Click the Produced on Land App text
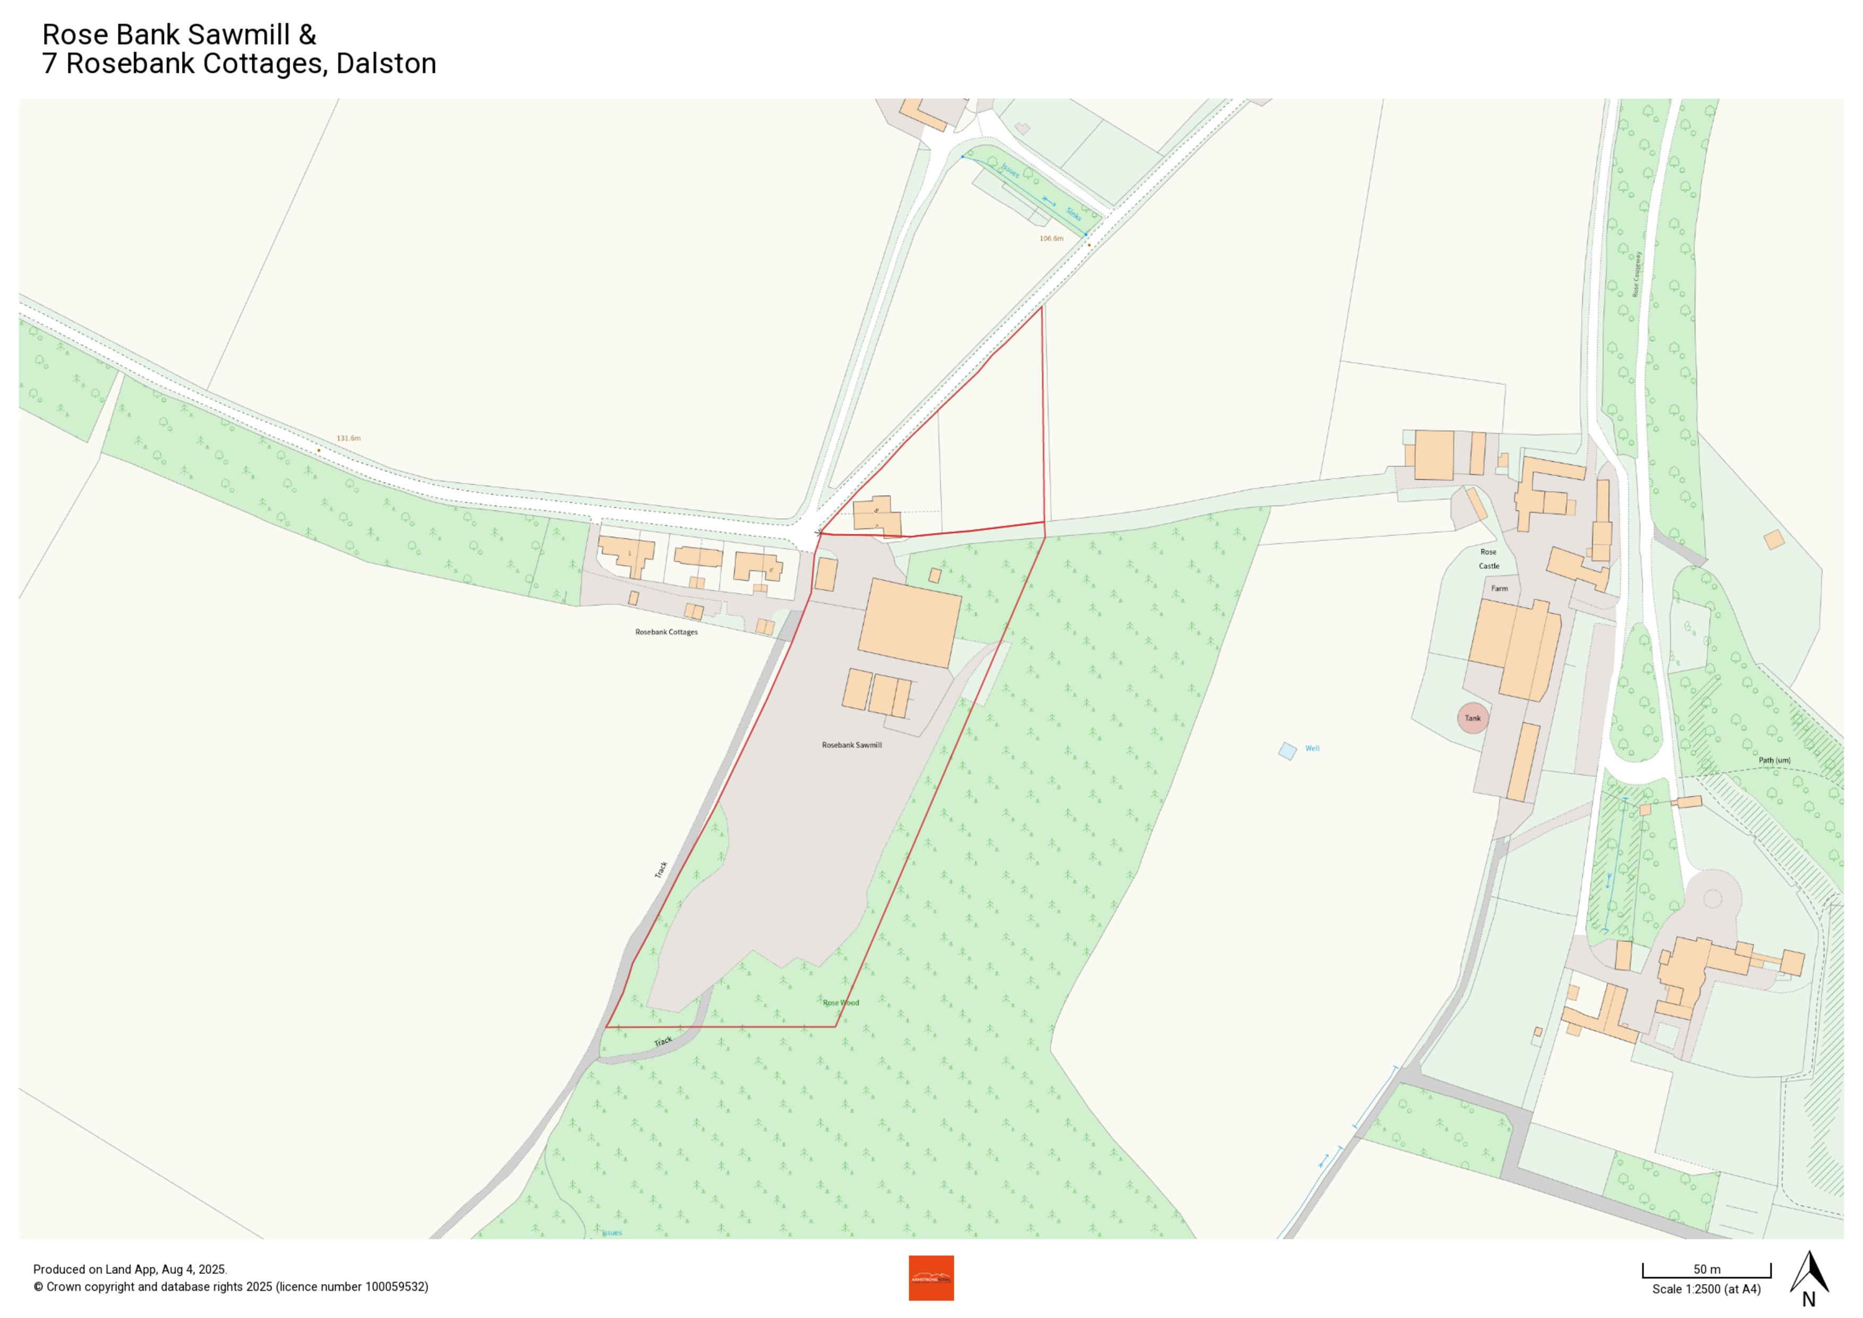 (x=130, y=1270)
